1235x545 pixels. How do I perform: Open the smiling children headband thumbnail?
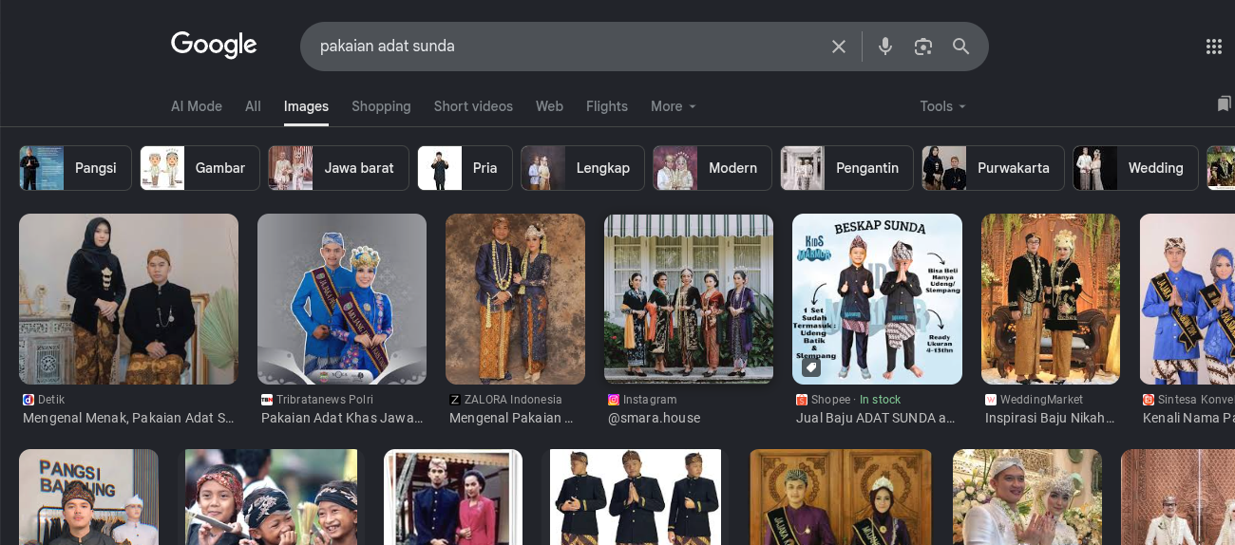click(x=271, y=497)
